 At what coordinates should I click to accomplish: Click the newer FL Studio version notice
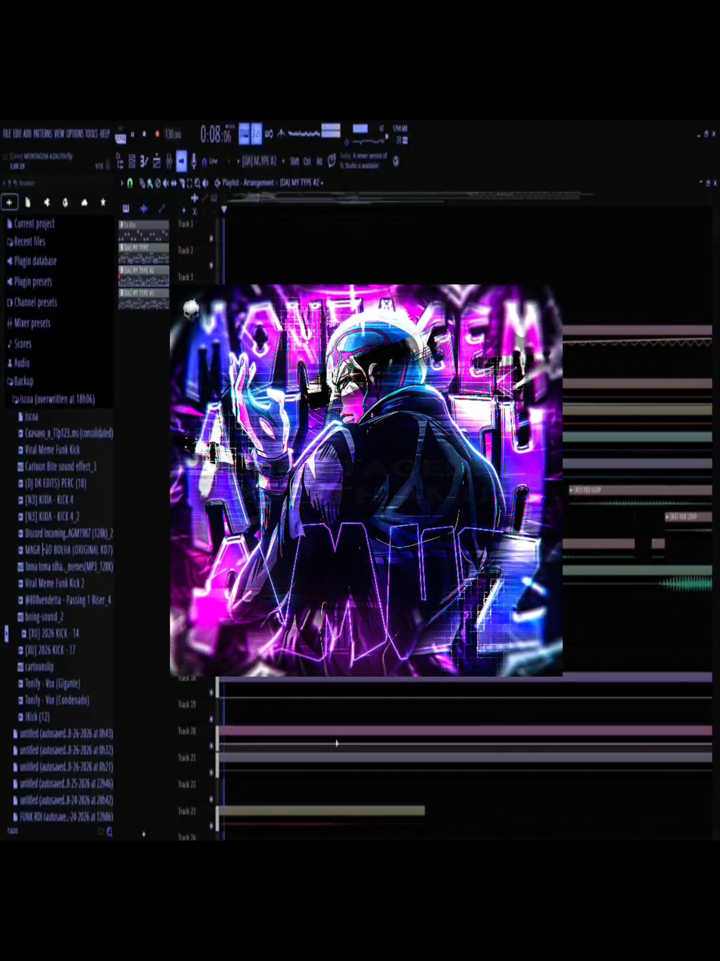click(x=364, y=160)
